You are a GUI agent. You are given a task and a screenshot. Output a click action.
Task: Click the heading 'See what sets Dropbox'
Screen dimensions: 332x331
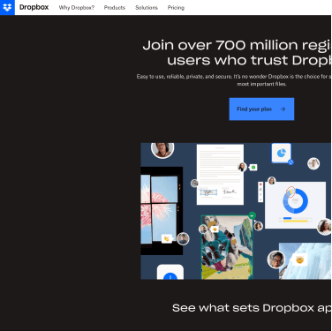point(252,308)
